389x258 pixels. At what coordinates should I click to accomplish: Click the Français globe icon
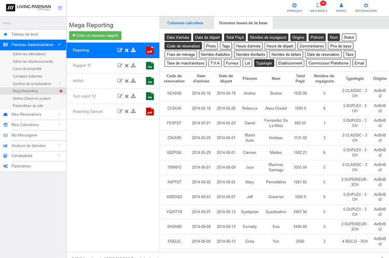[x=295, y=6]
